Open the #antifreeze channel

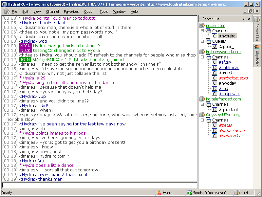[x=229, y=68]
